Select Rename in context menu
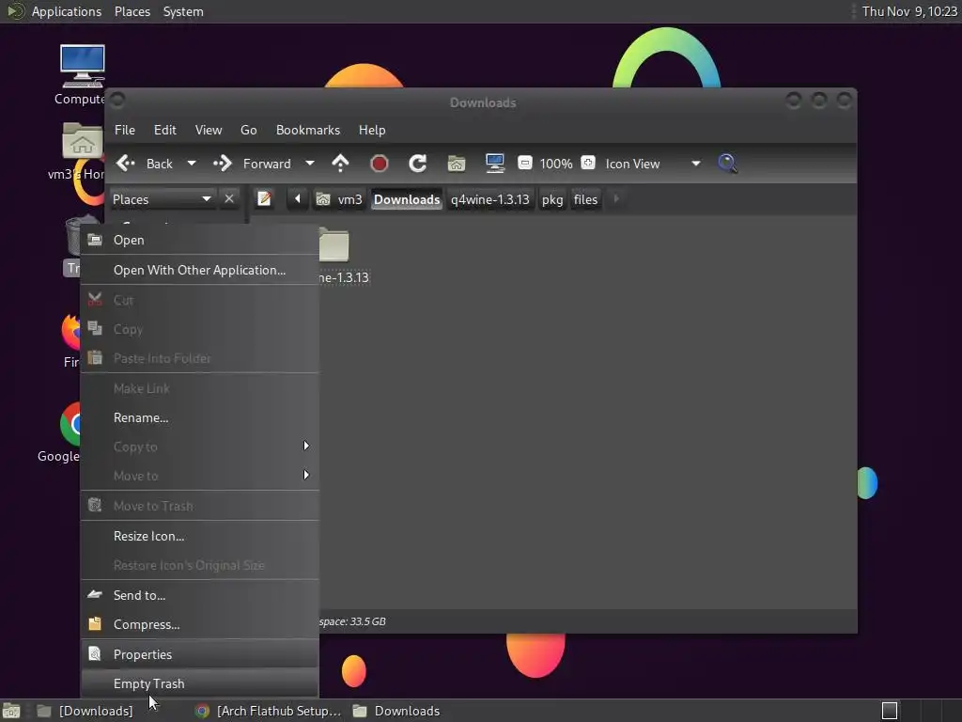The height and width of the screenshot is (722, 962). (200, 417)
